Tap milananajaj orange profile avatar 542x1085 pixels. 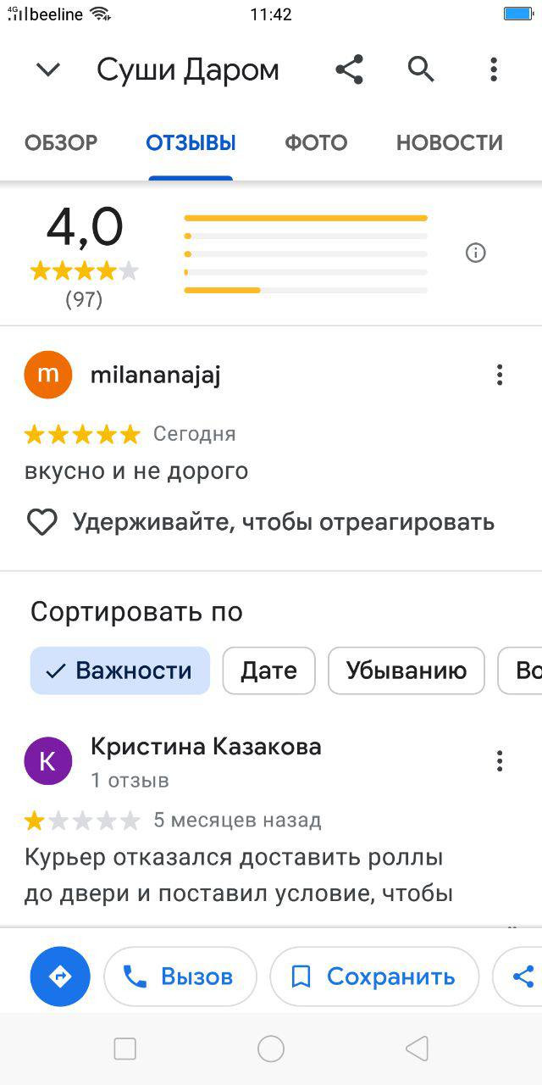48,374
